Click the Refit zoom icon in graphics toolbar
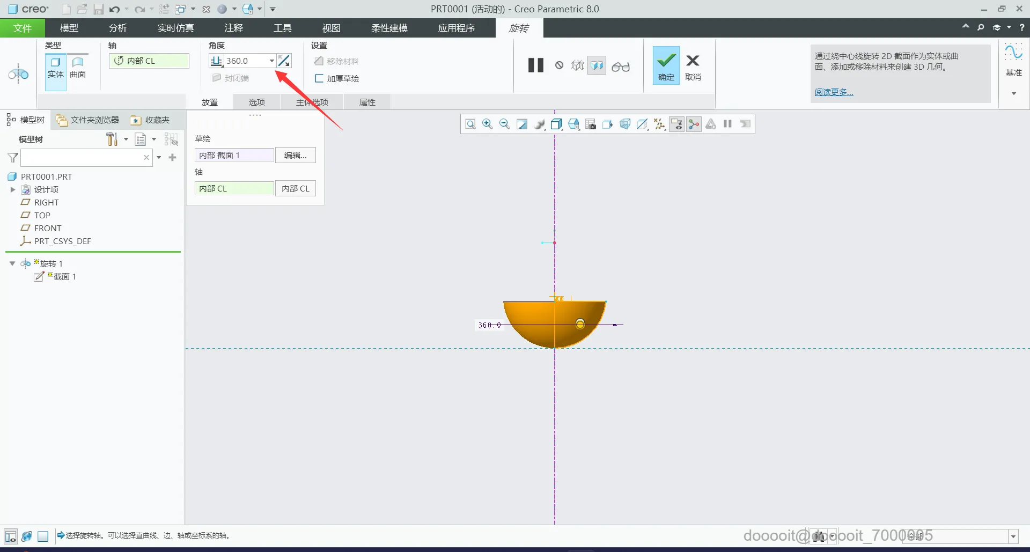 click(470, 124)
